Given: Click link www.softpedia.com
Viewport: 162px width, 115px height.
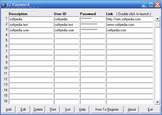Looking at the screenshot, I should (x=130, y=25).
